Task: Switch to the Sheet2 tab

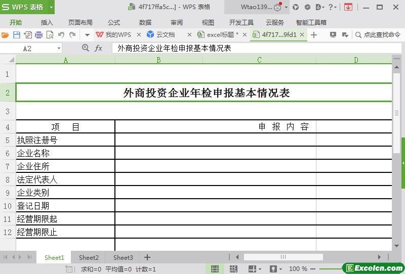Action: coord(89,257)
